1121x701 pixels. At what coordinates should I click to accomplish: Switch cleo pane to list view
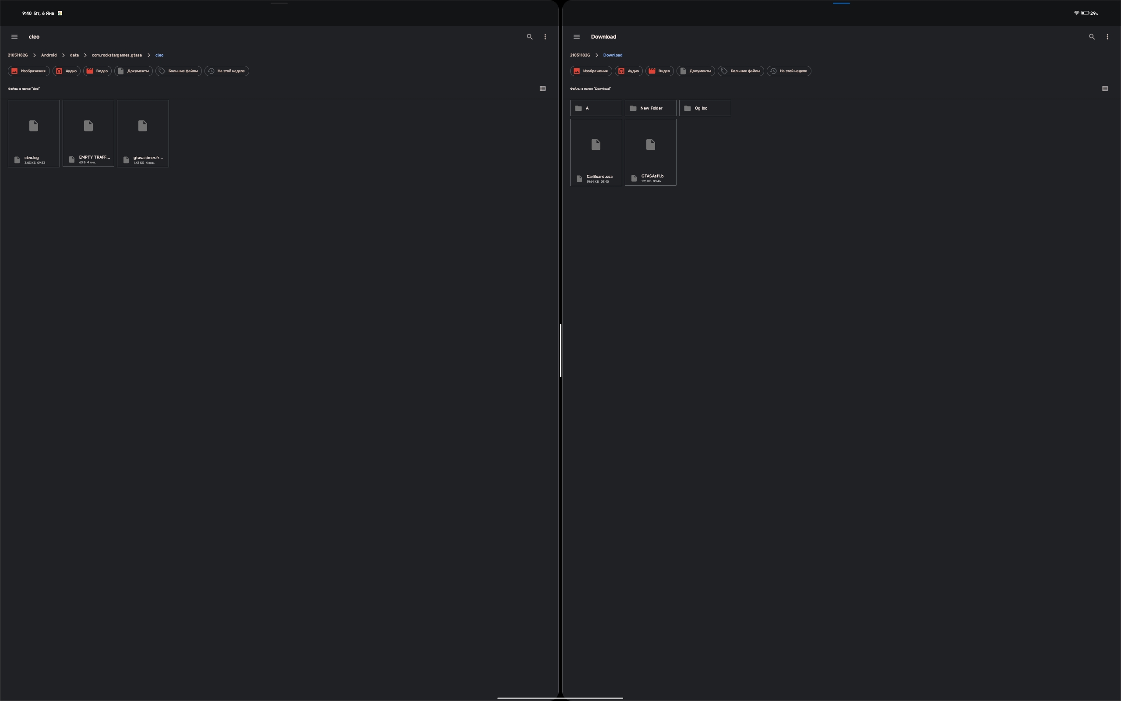tap(543, 89)
